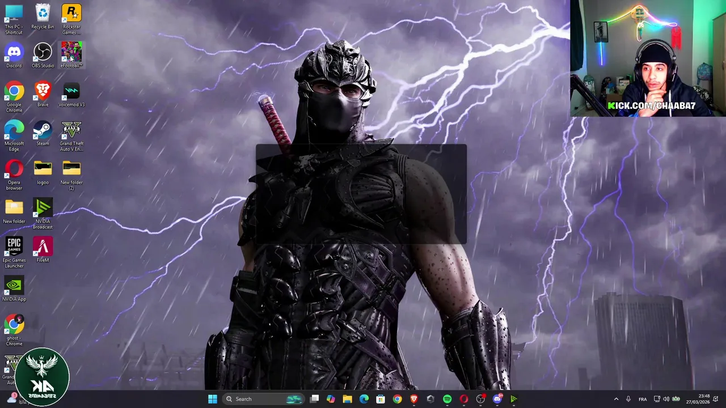
Task: Select the New folder desktop icon
Action: click(14, 211)
